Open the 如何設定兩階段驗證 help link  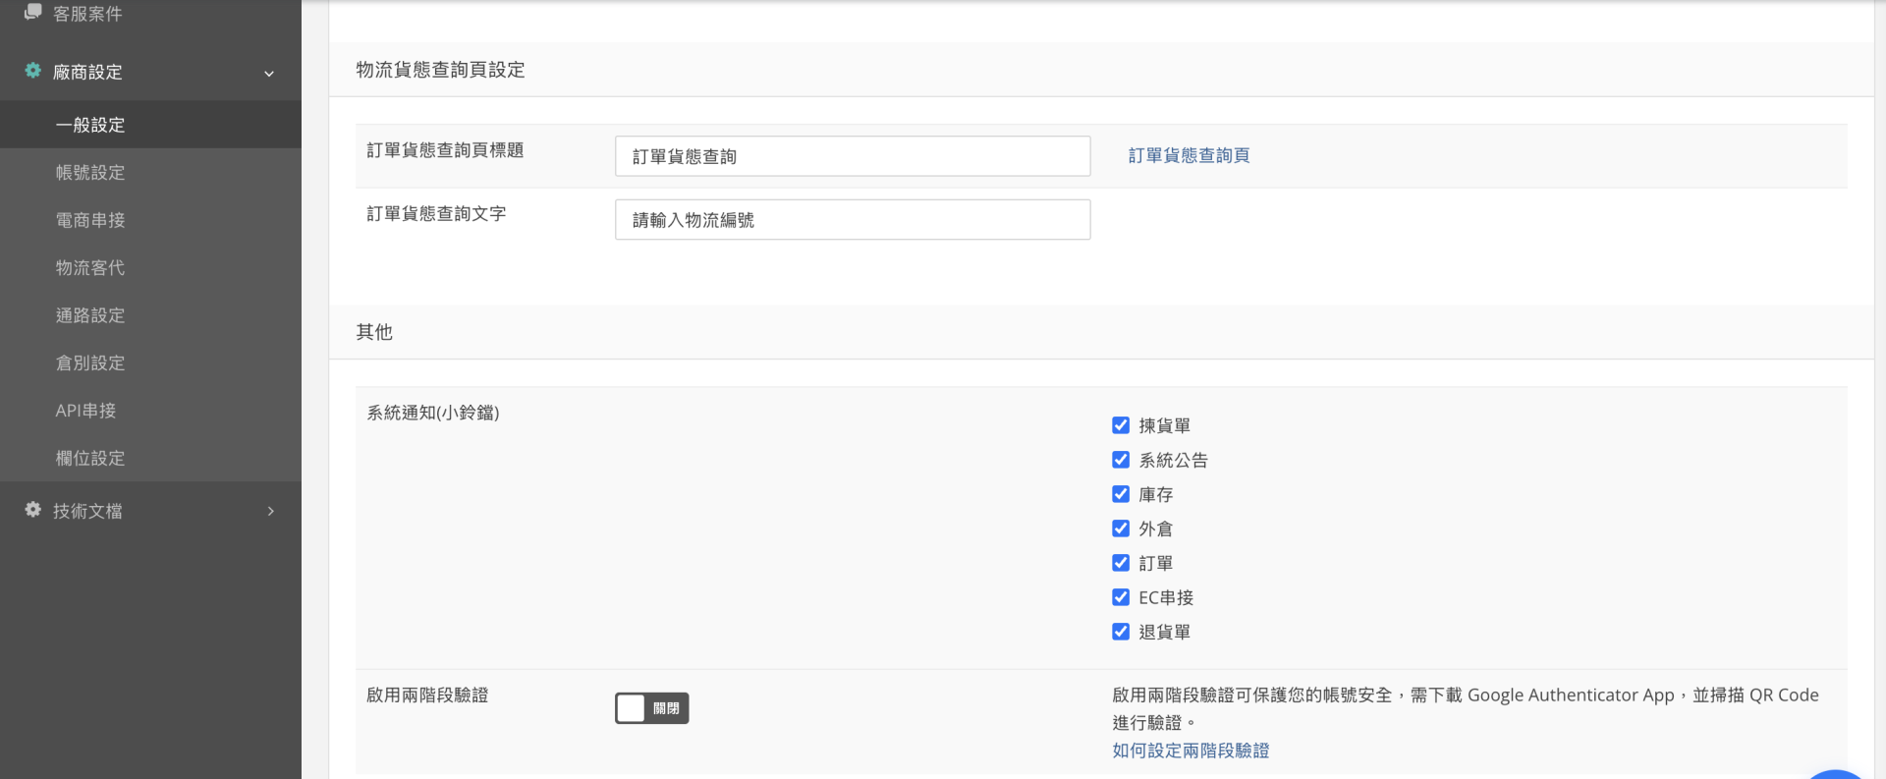pos(1191,751)
